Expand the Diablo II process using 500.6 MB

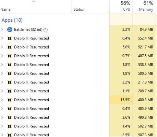(x=2, y=73)
